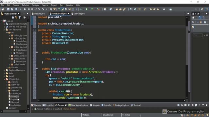Click the editor horizontal scrollbar right arrow

(x=184, y=100)
